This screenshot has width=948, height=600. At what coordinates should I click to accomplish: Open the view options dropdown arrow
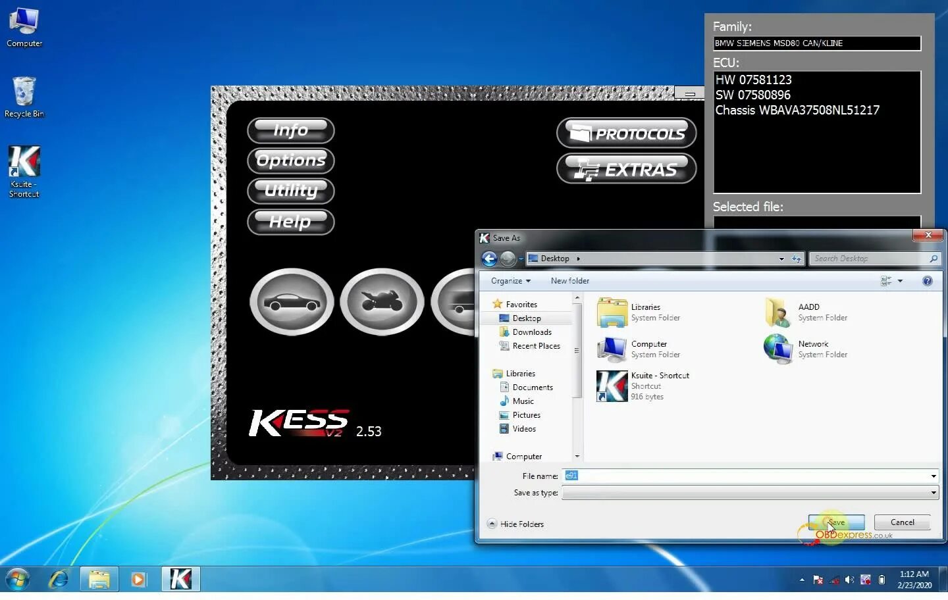click(x=900, y=281)
